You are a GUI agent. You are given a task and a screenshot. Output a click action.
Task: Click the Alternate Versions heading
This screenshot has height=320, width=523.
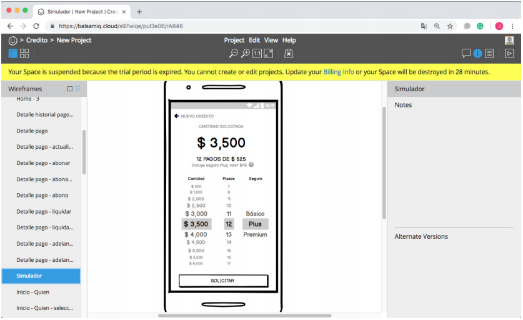pyautogui.click(x=421, y=237)
